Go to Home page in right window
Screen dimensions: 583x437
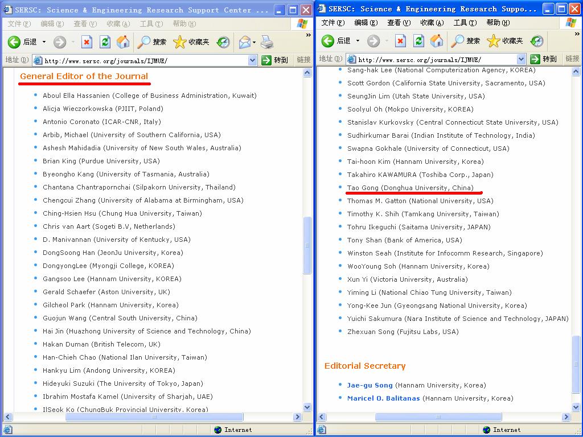pyautogui.click(x=437, y=41)
